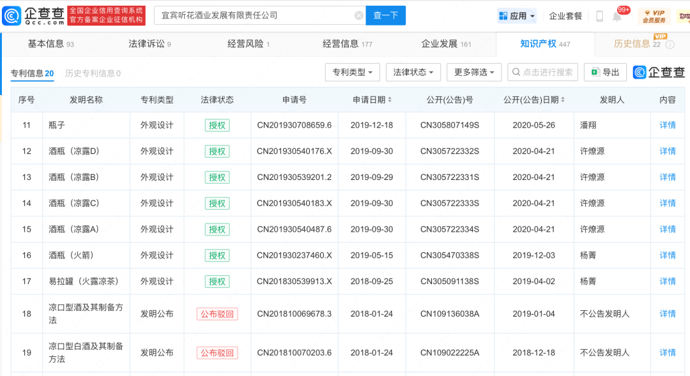Clear the search box with the X icon

click(x=358, y=15)
